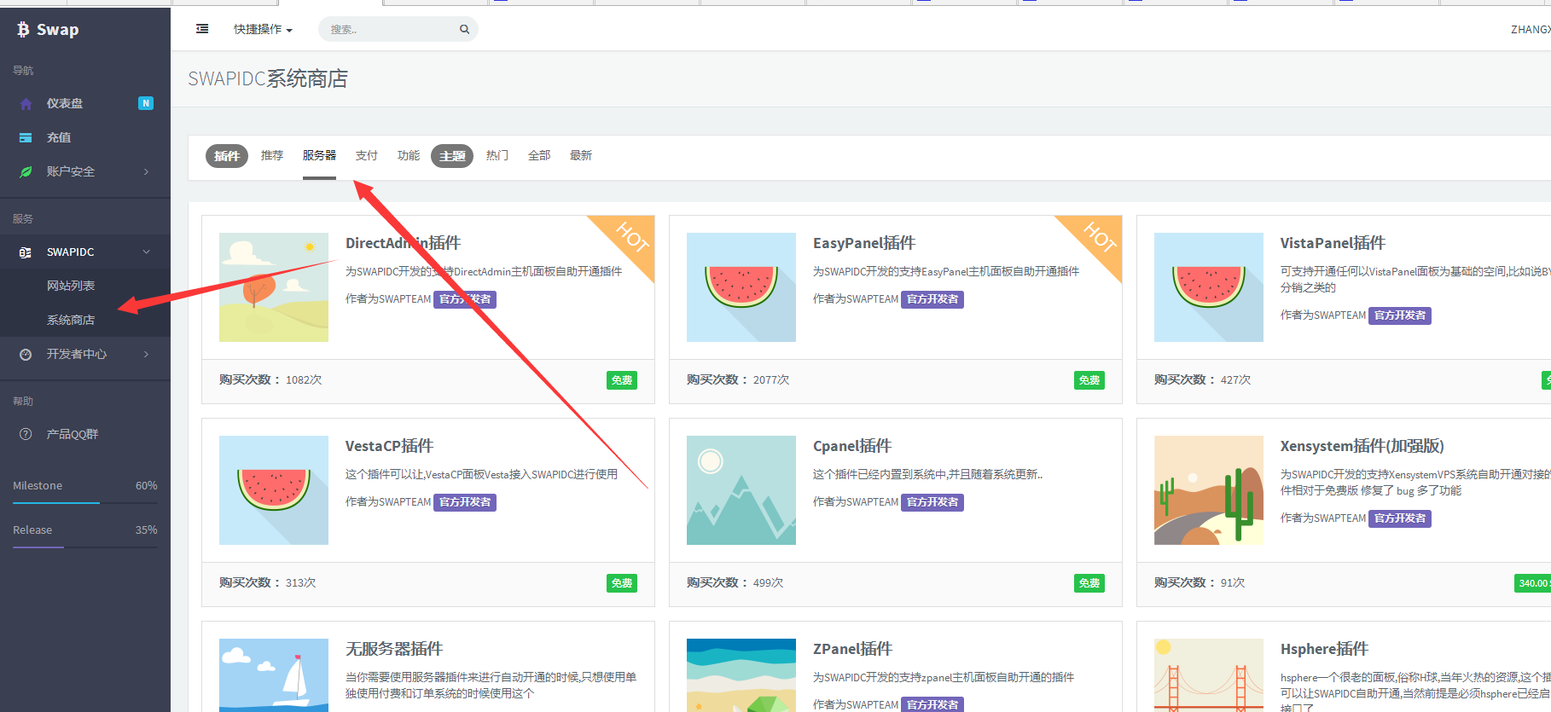Click the 产品QQ群 help question icon
Viewport: 1551px width, 712px height.
(26, 434)
